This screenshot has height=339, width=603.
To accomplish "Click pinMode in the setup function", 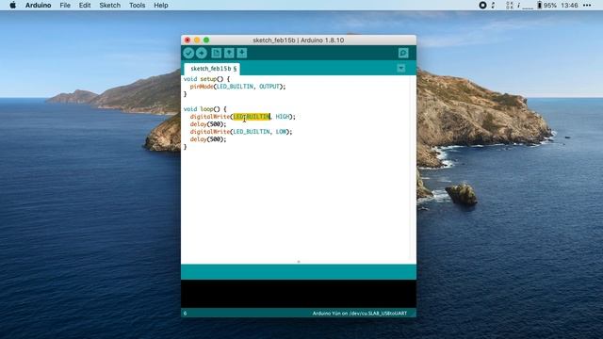I will point(202,87).
